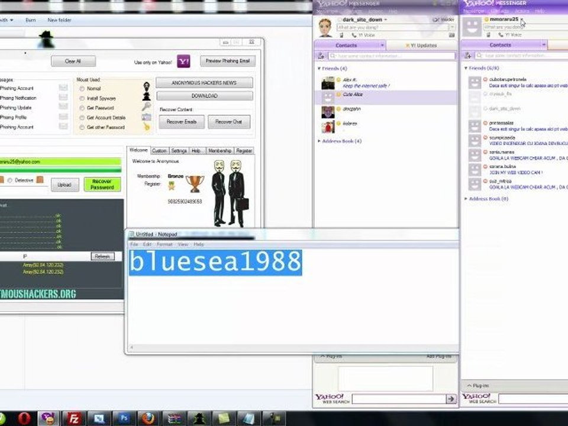The height and width of the screenshot is (426, 568).
Task: Open Contacts tab dropdown arrow in dark_site_down messenger
Action: click(382, 46)
